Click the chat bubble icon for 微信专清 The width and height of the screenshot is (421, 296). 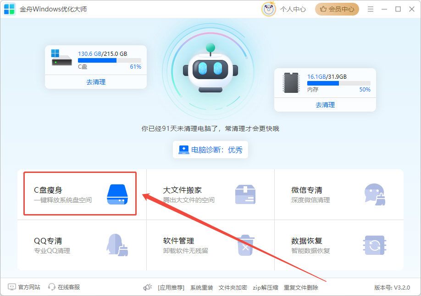pyautogui.click(x=375, y=194)
